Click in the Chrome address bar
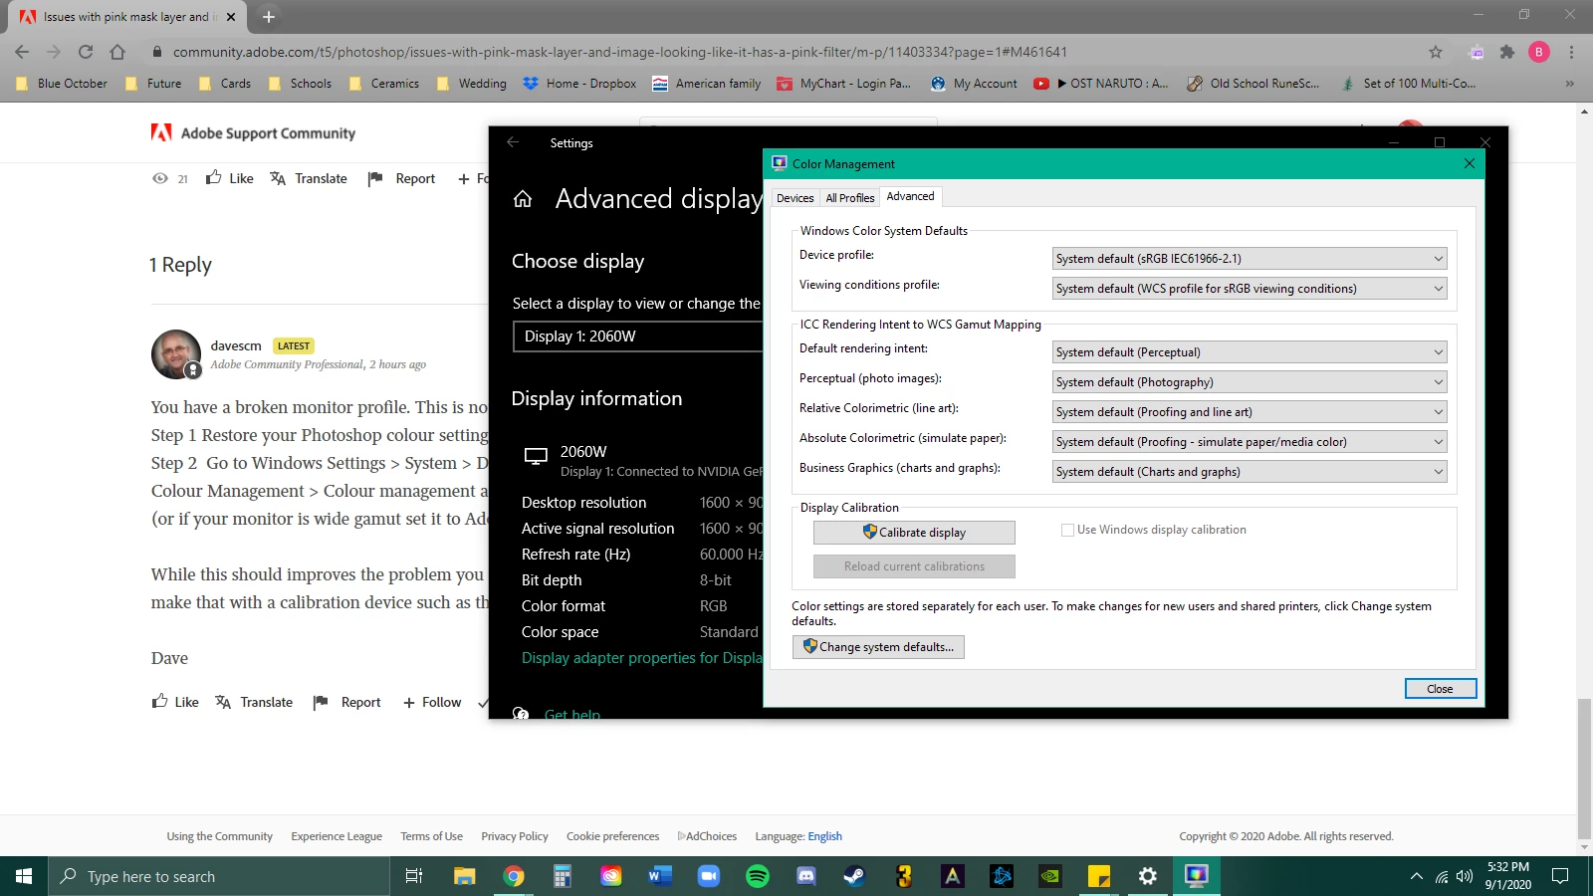Viewport: 1593px width, 896px height. pyautogui.click(x=787, y=52)
